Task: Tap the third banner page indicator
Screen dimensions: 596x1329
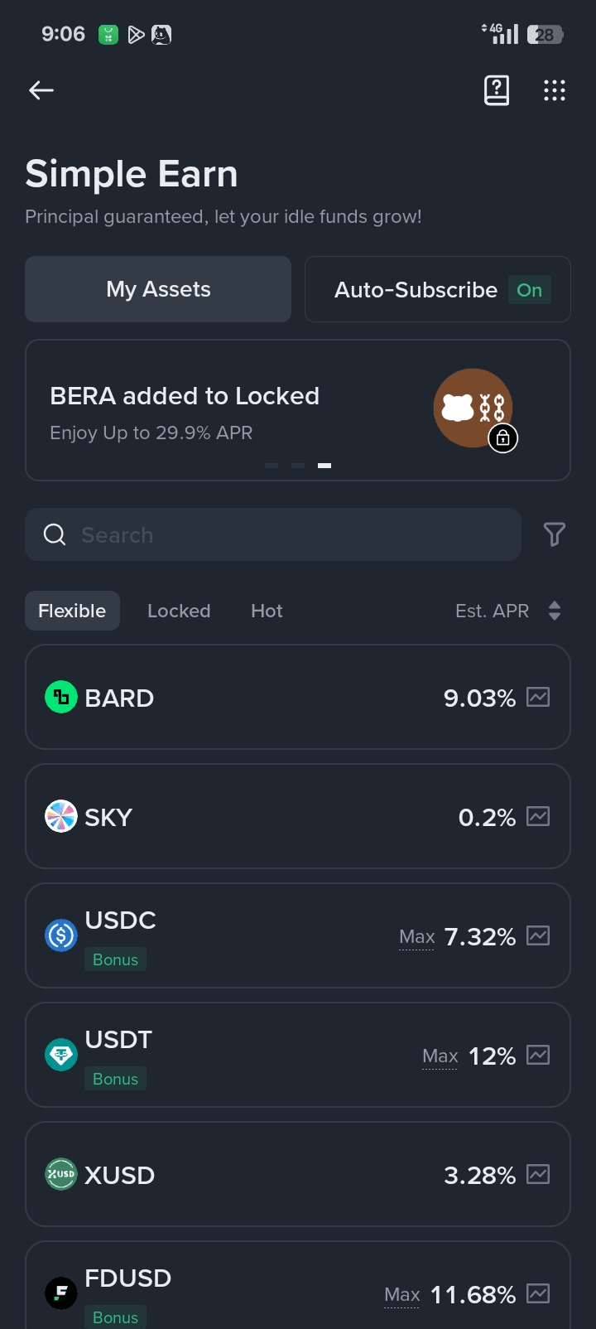Action: pos(324,466)
